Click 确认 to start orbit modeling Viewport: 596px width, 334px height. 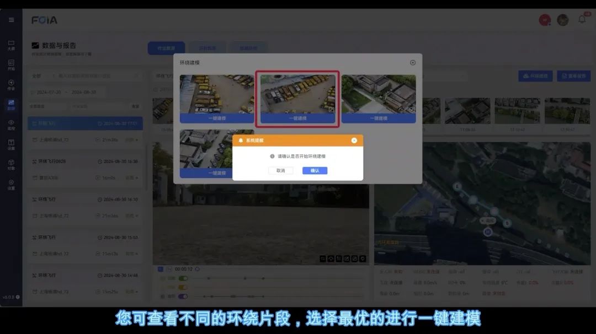(315, 171)
